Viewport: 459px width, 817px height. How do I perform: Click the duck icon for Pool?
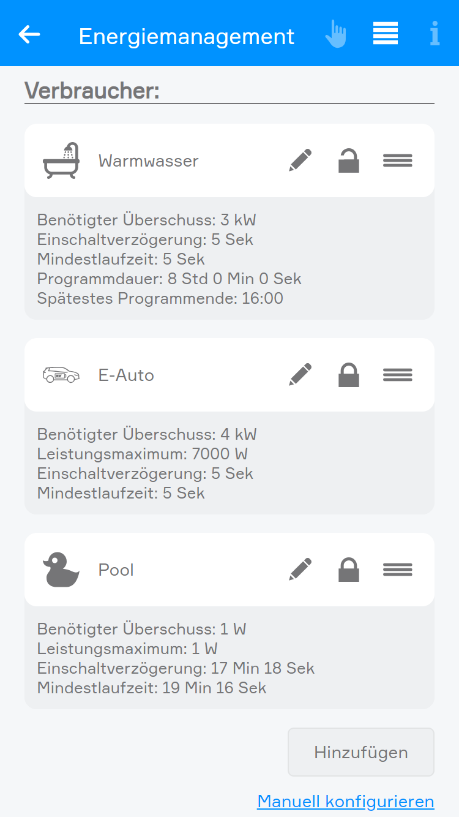tap(61, 570)
